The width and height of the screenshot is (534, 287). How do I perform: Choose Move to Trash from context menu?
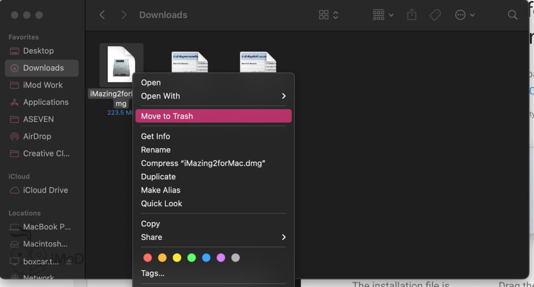[213, 116]
